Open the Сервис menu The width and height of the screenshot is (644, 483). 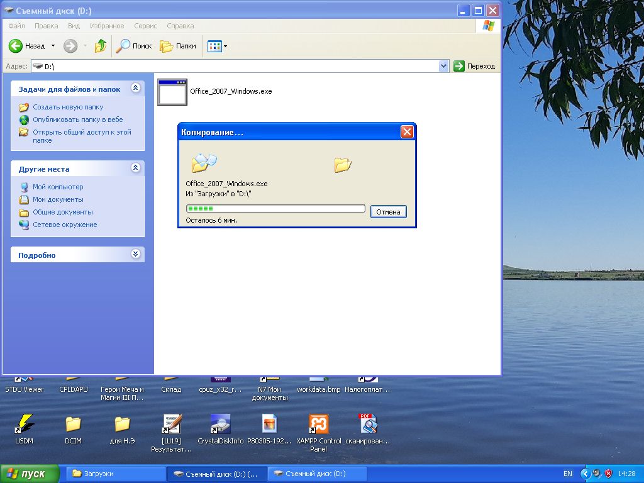145,25
